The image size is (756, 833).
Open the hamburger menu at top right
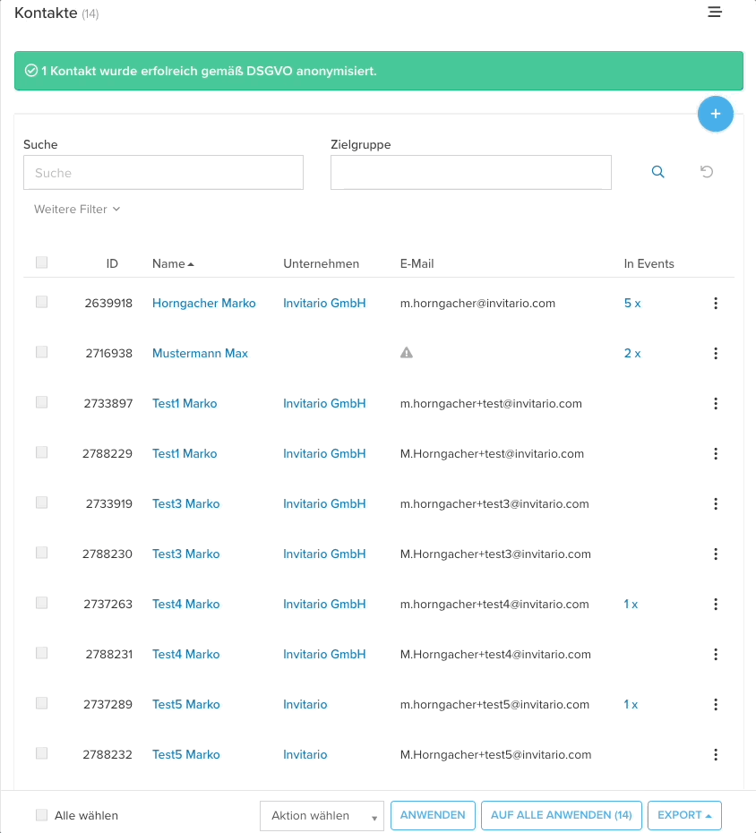714,13
